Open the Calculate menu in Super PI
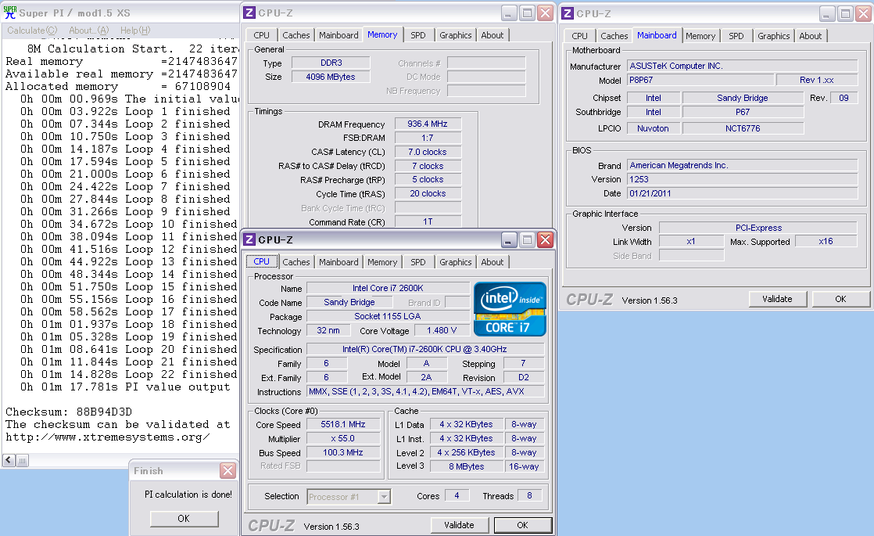Image resolution: width=874 pixels, height=536 pixels. [32, 31]
